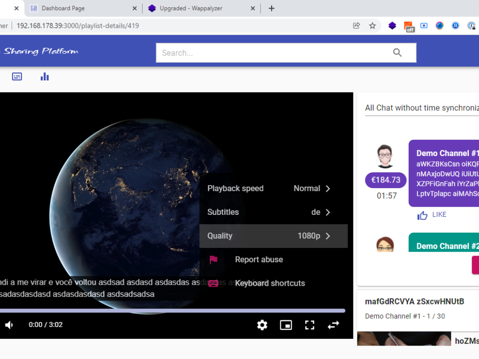Expand Playback speed options chevron
The image size is (479, 359).
[328, 189]
